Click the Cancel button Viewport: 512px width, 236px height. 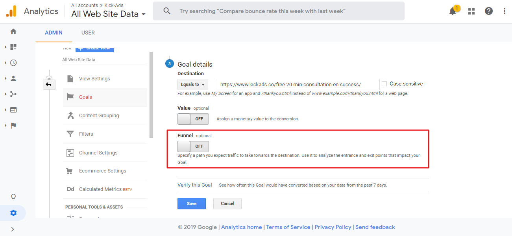pos(227,203)
